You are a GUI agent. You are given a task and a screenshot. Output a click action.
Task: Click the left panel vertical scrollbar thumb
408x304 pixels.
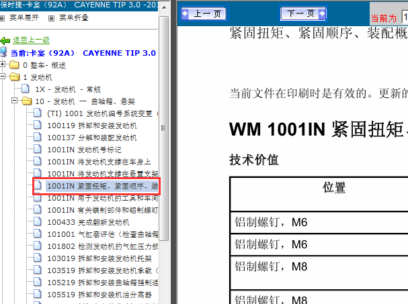pos(163,128)
